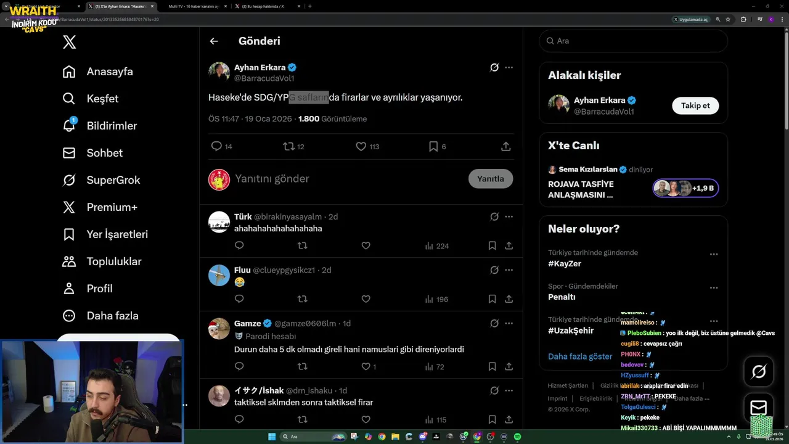Click Grok icon on Ayhan Erkara's post
Image resolution: width=789 pixels, height=444 pixels.
click(494, 67)
